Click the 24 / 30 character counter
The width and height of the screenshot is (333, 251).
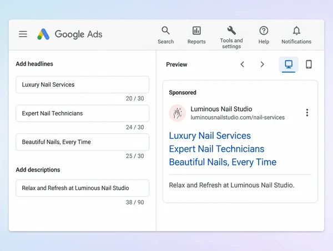[135, 127]
